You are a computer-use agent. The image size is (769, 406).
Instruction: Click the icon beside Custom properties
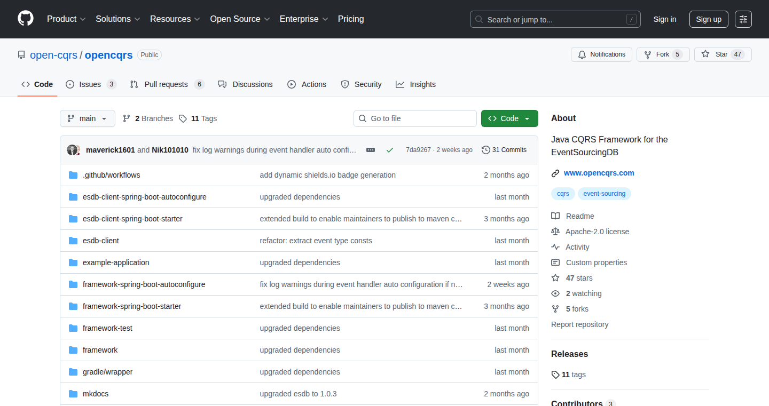click(x=555, y=262)
